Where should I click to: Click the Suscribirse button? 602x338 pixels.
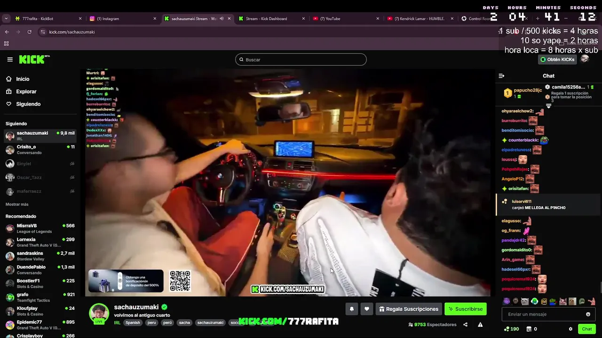465,309
